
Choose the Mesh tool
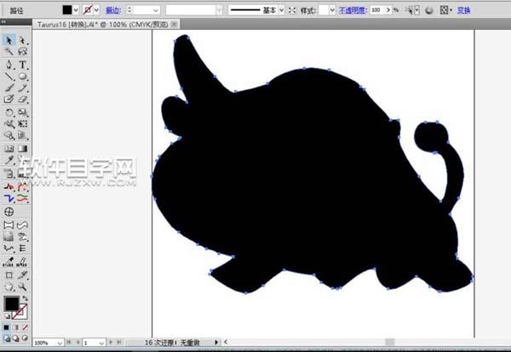coord(9,149)
